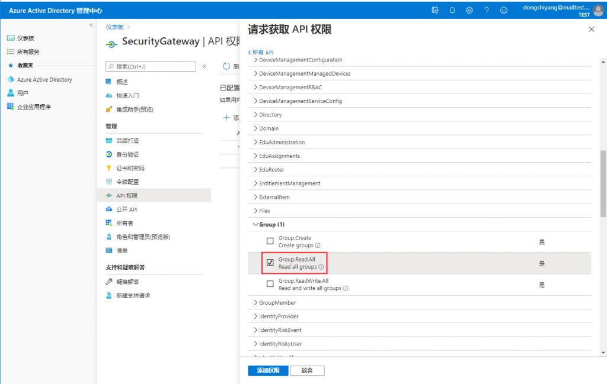Click the troubleshooting wrench icon
Viewport: 607px width, 384px height.
coord(109,282)
